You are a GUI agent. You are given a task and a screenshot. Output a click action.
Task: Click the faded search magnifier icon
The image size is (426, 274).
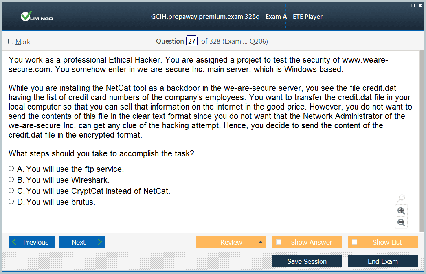[401, 198]
